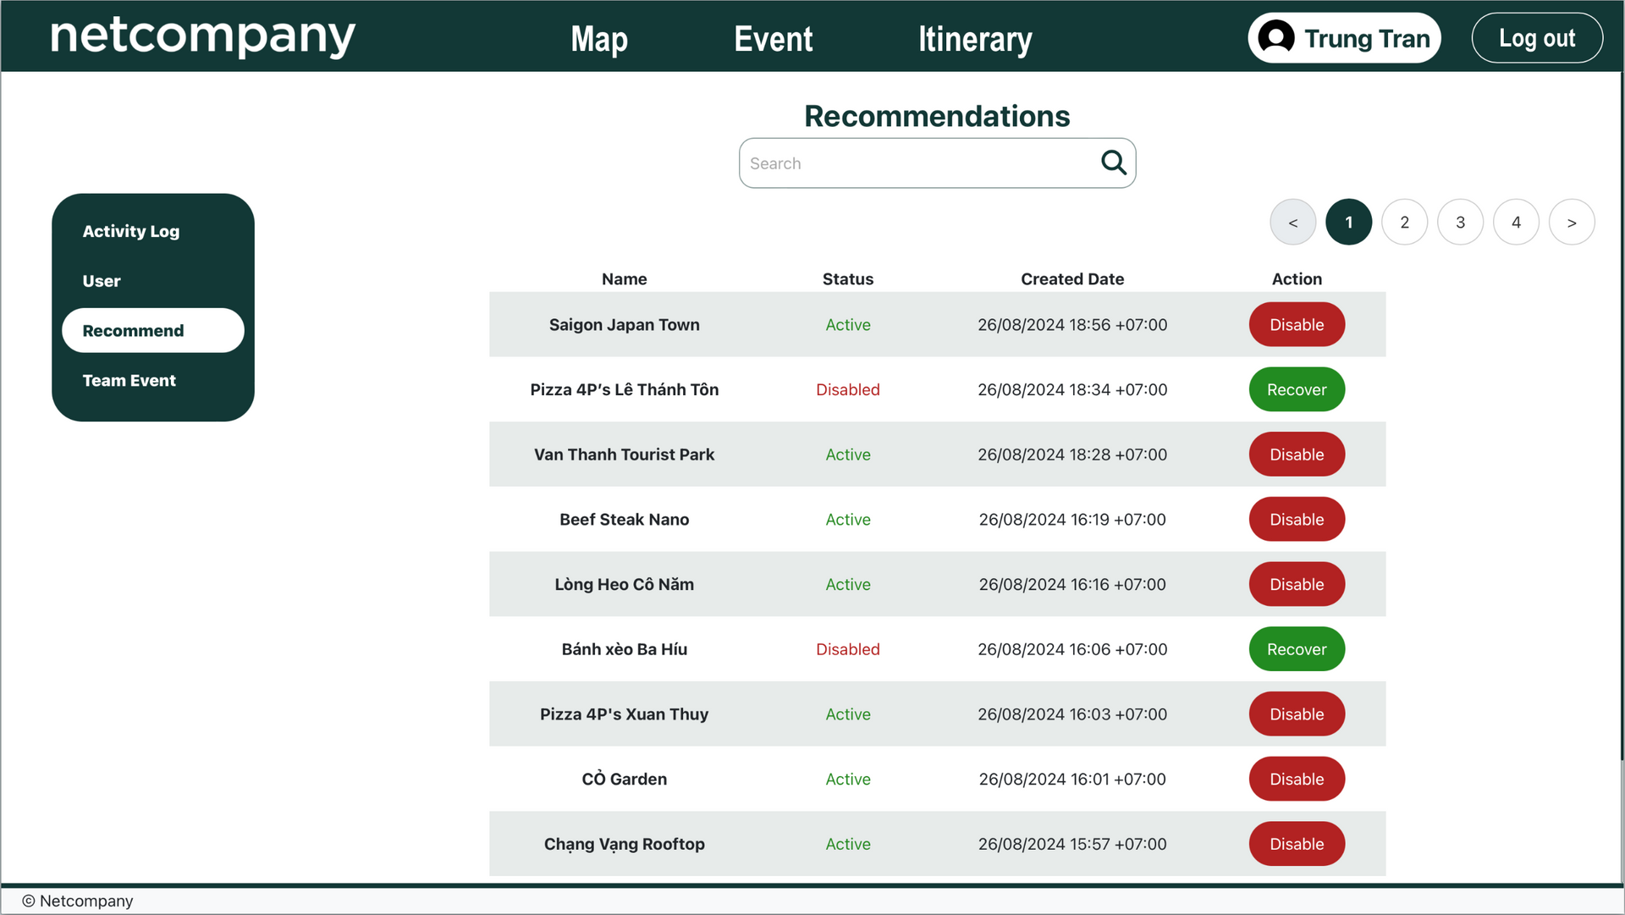Go to next page arrow

[1572, 223]
